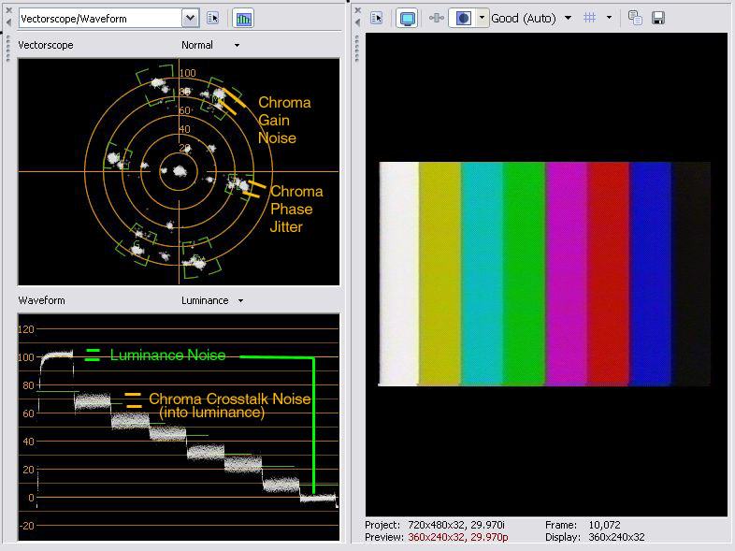Click the video scopes Settings icon
Screen dimensions: 735x551
coord(213,18)
